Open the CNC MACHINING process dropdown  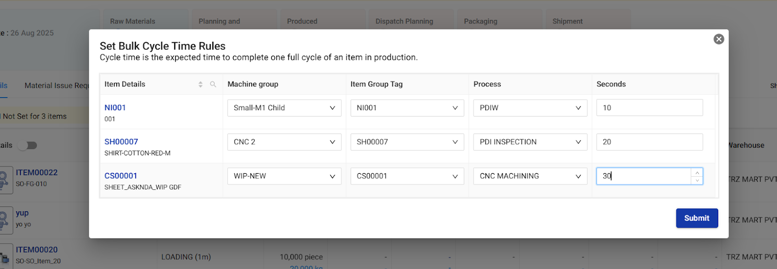click(x=530, y=176)
